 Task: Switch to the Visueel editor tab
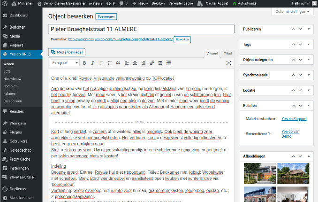tap(212, 54)
